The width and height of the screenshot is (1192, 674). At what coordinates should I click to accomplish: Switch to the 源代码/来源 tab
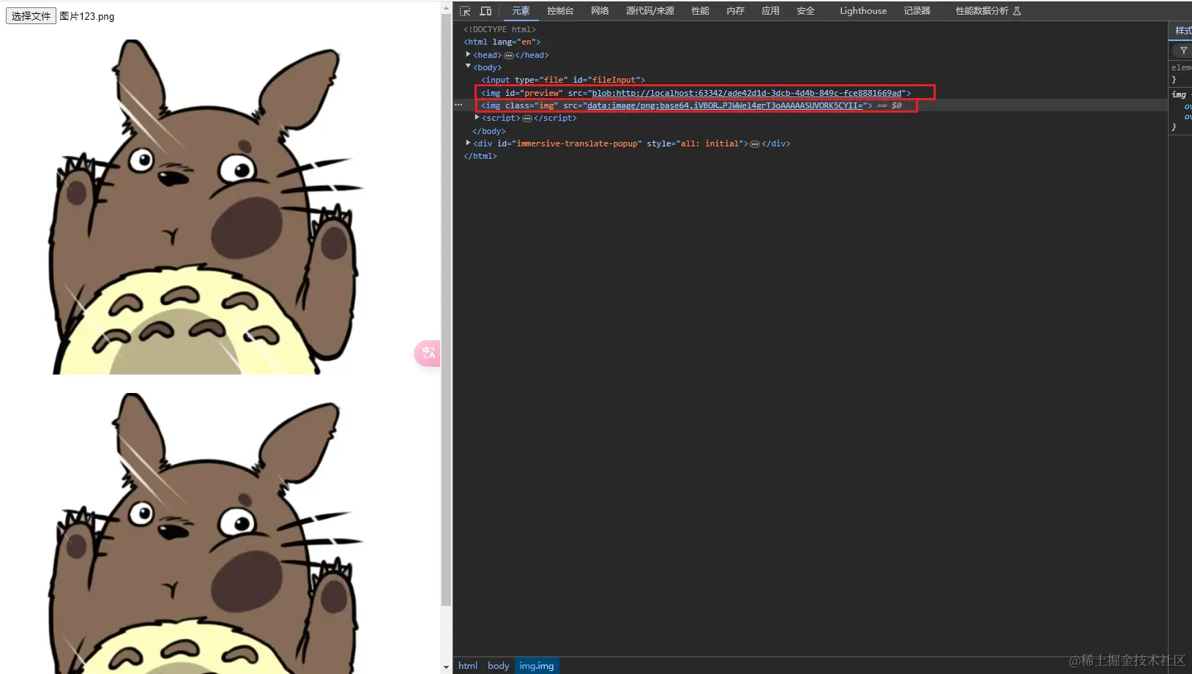(x=650, y=11)
